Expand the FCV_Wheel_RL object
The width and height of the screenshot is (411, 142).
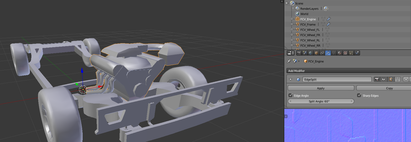292,40
